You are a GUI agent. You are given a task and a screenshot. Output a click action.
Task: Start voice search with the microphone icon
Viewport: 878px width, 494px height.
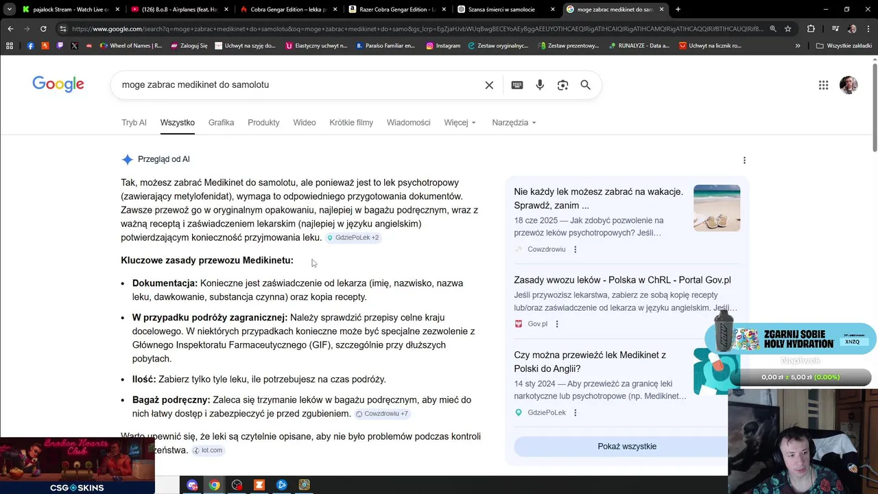pyautogui.click(x=540, y=85)
